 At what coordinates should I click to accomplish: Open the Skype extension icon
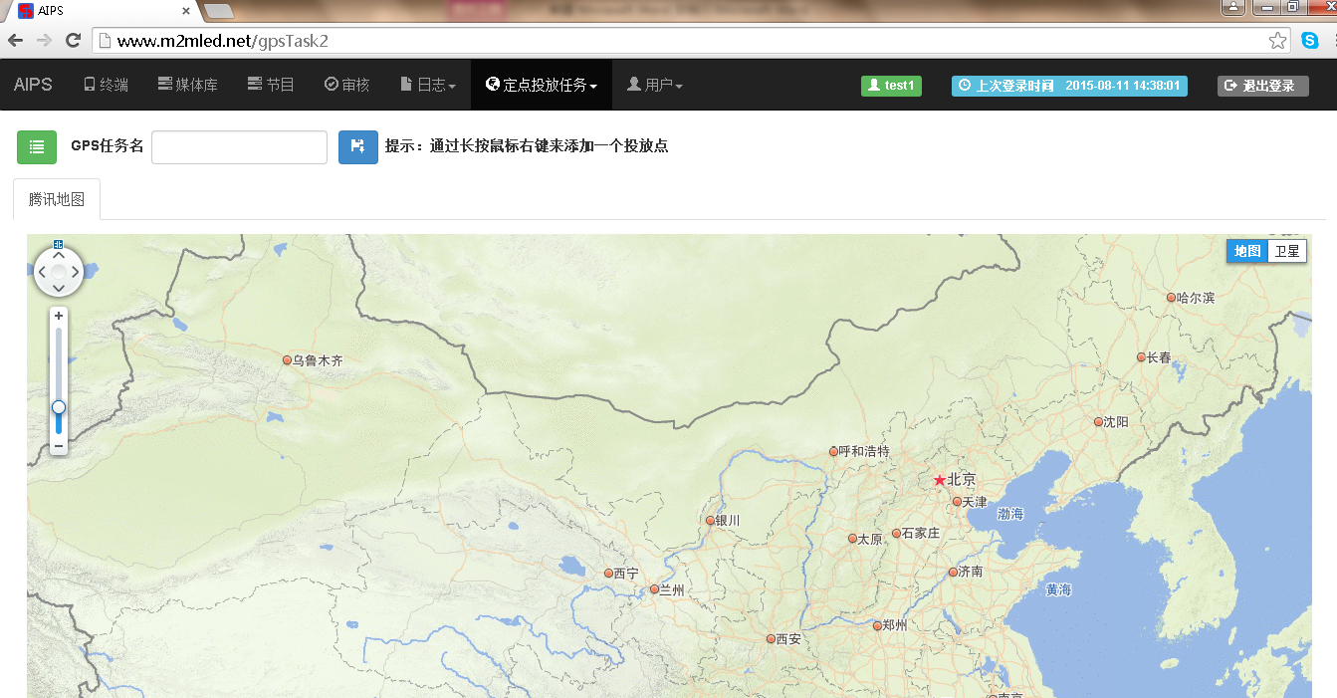(x=1310, y=41)
